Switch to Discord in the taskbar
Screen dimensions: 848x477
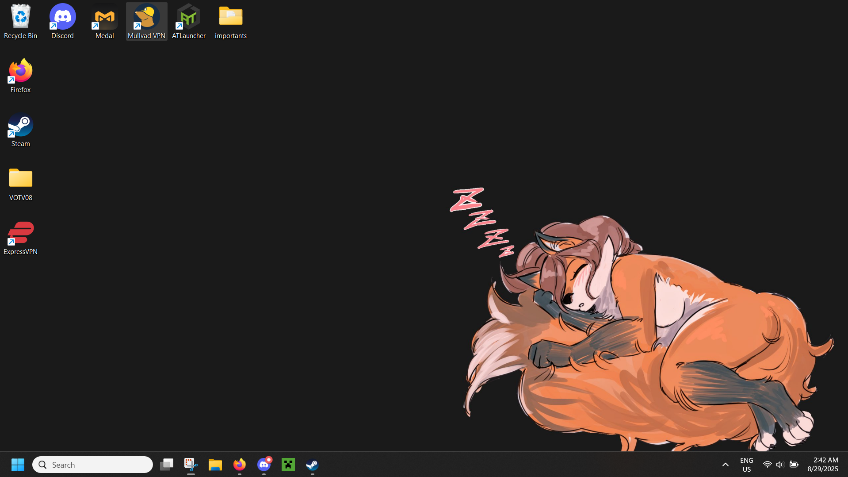click(264, 465)
